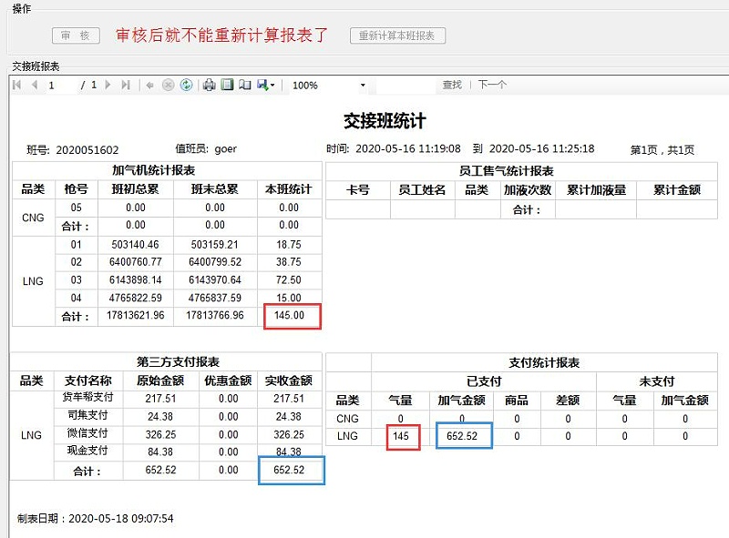Expand the zoom combo box list
The height and width of the screenshot is (538, 729).
click(364, 85)
